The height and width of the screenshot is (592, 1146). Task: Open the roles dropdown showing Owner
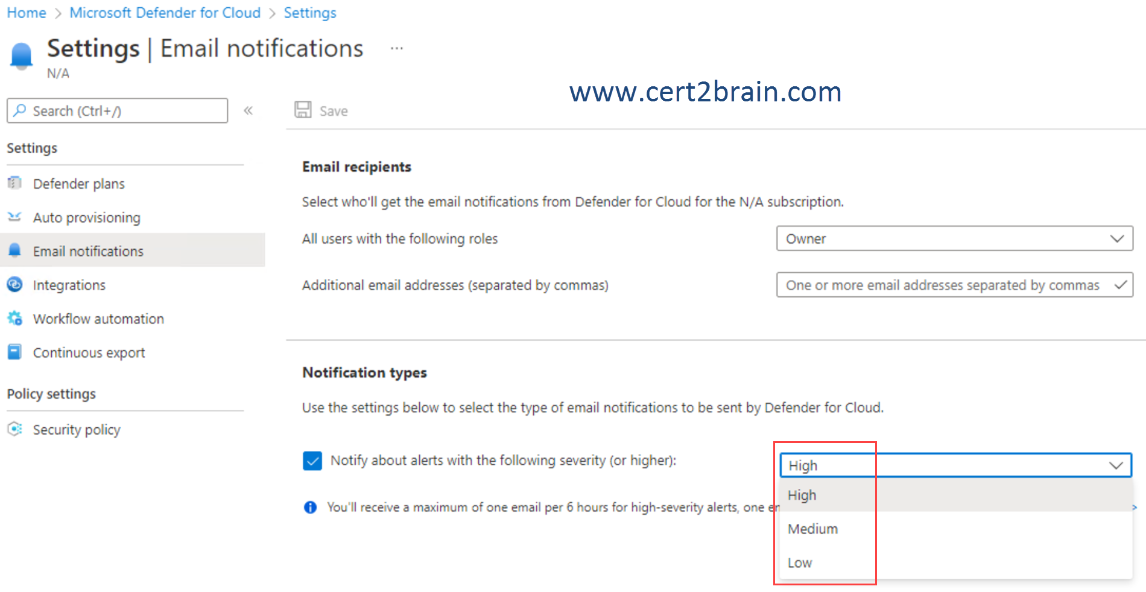point(954,238)
